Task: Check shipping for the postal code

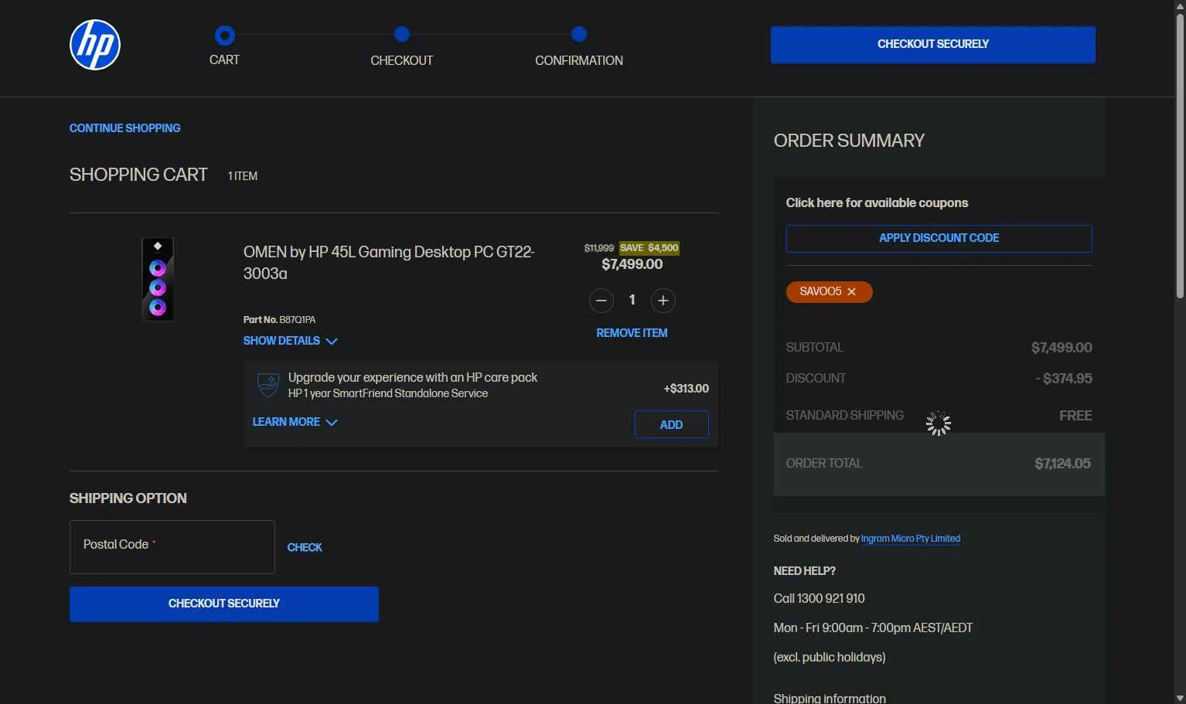Action: pyautogui.click(x=305, y=547)
